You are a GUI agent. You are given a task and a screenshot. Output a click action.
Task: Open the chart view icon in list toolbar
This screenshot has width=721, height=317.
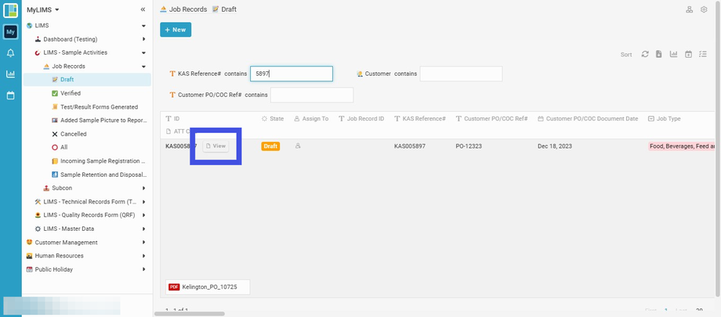(674, 54)
